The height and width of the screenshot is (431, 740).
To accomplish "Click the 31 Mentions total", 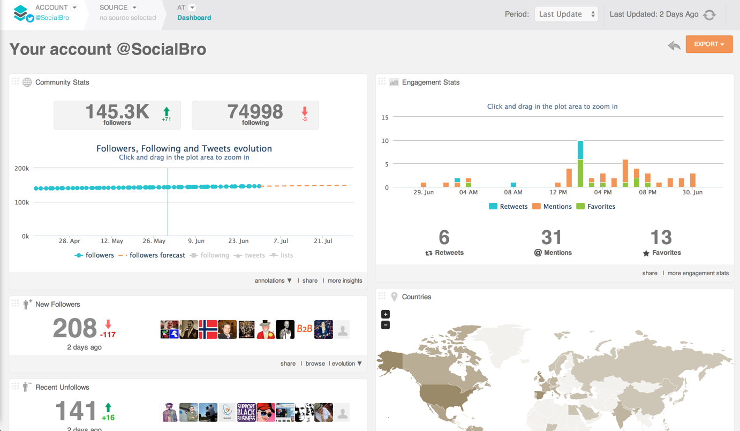I will (x=552, y=237).
